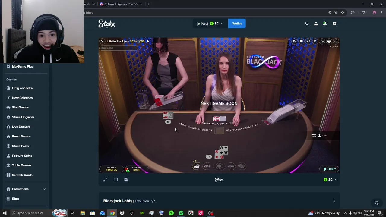
Task: Open Slot Games in sidebar
Action: [21, 107]
